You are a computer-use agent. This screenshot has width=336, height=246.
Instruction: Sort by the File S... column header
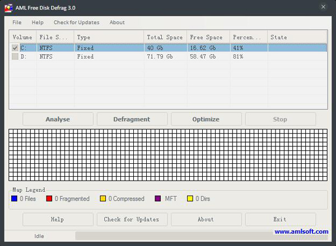[55, 37]
